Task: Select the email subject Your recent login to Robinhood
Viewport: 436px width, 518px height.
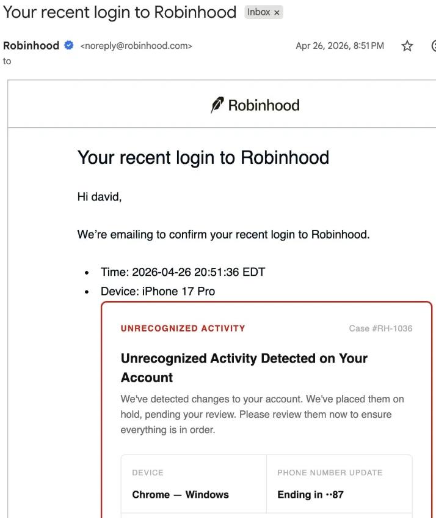Action: coord(118,12)
